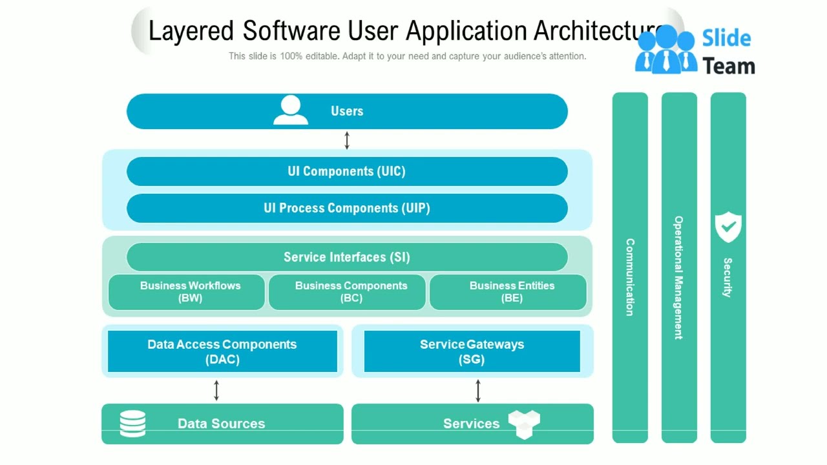The width and height of the screenshot is (827, 465).
Task: Click the double arrow between SG and Services
Action: [478, 390]
